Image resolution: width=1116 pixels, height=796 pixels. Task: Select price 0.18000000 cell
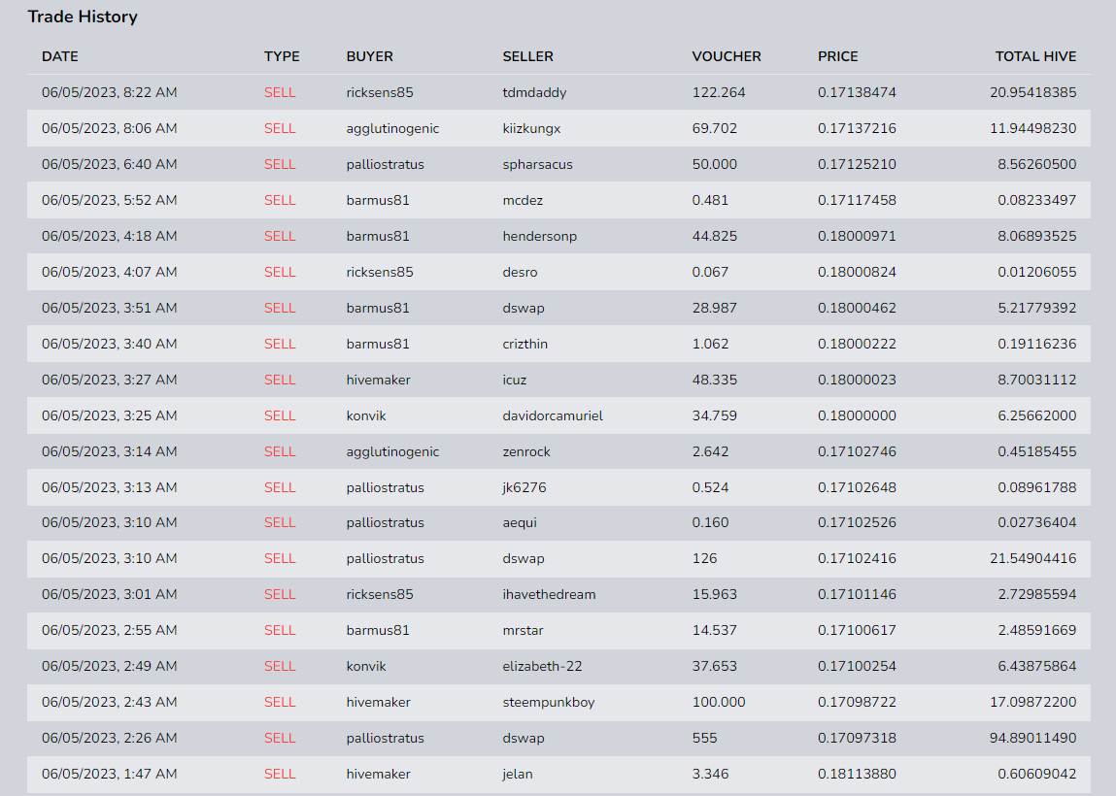click(857, 415)
